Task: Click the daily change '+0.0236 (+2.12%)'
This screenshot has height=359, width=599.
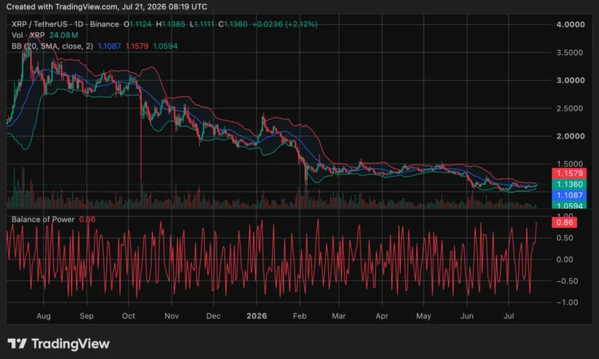Action: [285, 24]
